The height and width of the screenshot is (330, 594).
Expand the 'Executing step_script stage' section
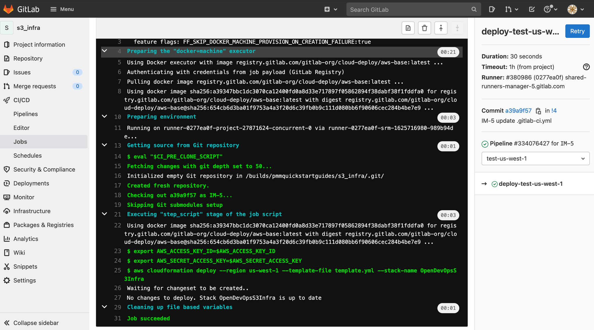[x=105, y=214]
